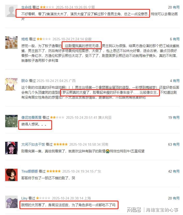Click five-star rating on 太闲不如去干饭 review
This screenshot has width=183, height=215.
point(60,144)
